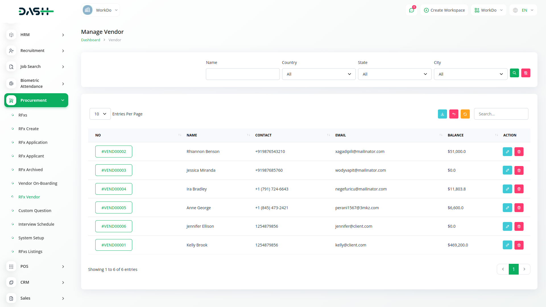Edit vendor Anne George with pencil icon
Image resolution: width=546 pixels, height=307 pixels.
coord(507,208)
